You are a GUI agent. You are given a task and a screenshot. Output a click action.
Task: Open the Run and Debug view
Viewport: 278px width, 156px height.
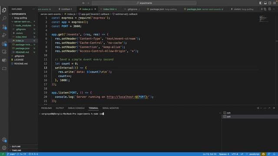4,35
